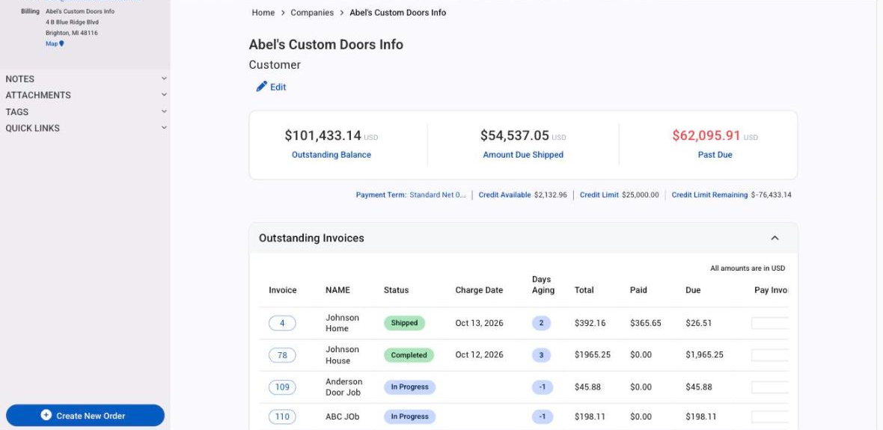Click the $62,095.91 past due amount

coord(706,135)
